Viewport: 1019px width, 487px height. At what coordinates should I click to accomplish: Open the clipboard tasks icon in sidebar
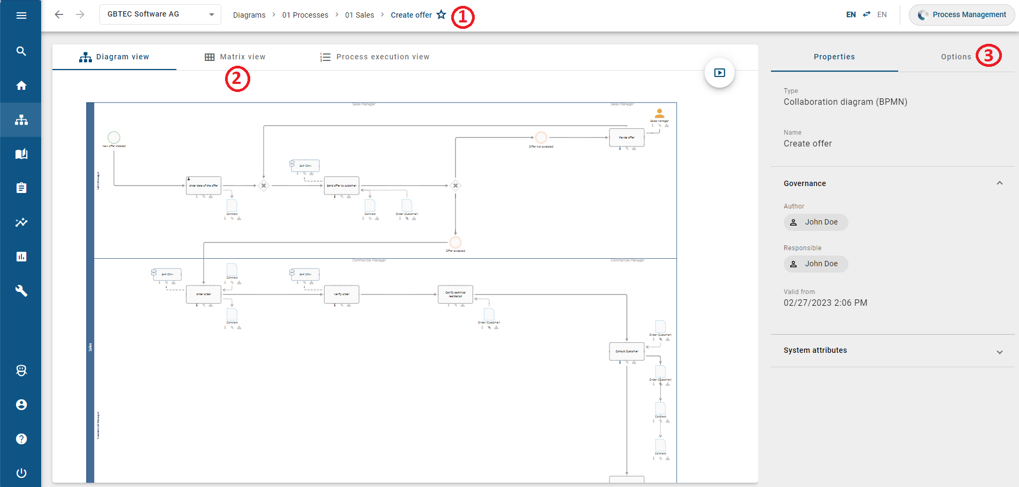pyautogui.click(x=21, y=188)
